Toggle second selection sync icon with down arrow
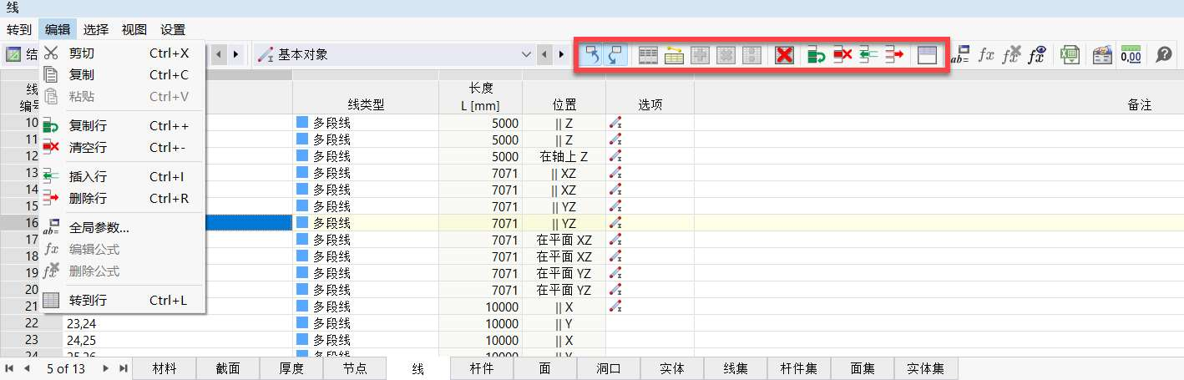Viewport: 1184px width, 380px height. 615,55
